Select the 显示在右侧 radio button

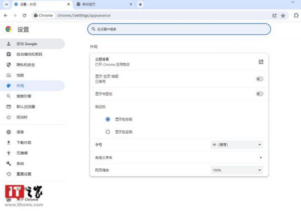click(x=108, y=119)
